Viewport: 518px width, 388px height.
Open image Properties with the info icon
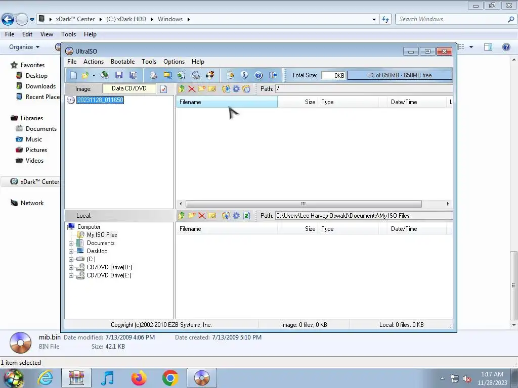[244, 75]
